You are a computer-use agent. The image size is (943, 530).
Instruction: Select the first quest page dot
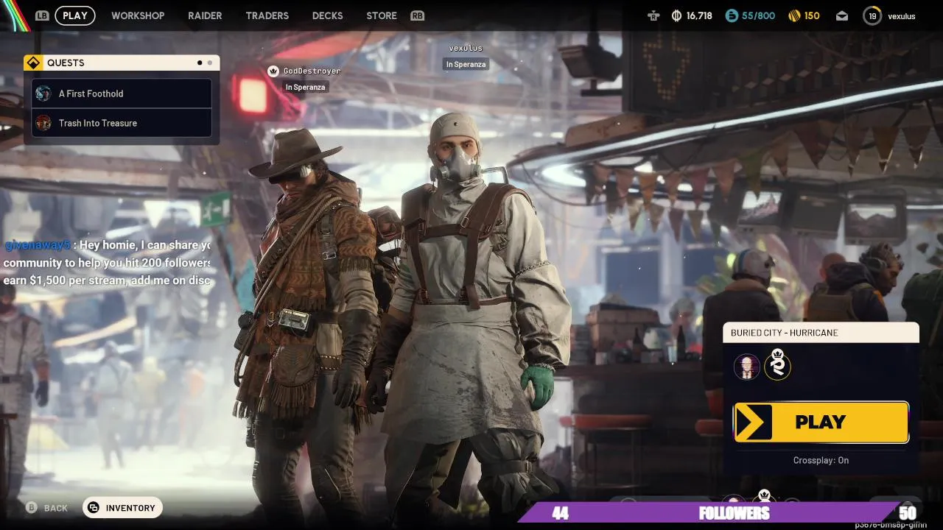coord(200,63)
